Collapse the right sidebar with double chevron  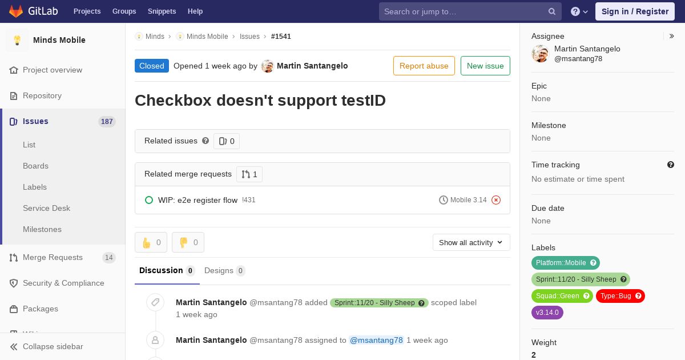[x=672, y=36]
